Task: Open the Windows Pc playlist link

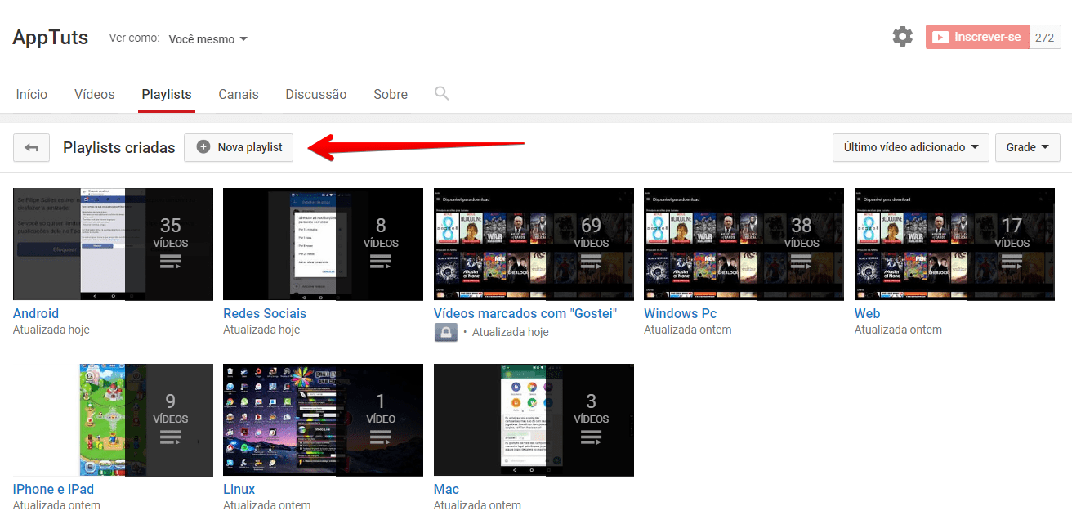Action: tap(681, 313)
